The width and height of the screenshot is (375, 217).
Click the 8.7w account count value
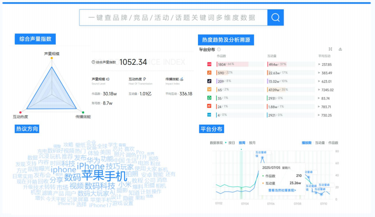pyautogui.click(x=108, y=103)
